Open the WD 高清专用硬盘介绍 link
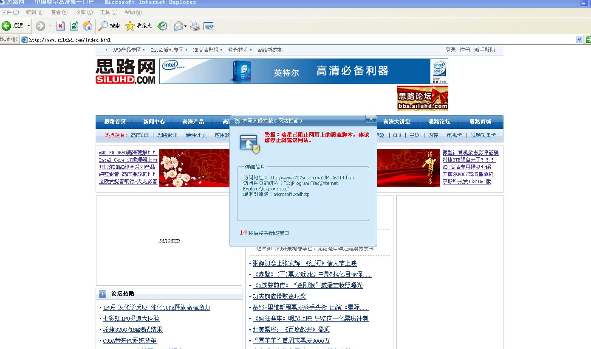This screenshot has width=591, height=349. [467, 167]
